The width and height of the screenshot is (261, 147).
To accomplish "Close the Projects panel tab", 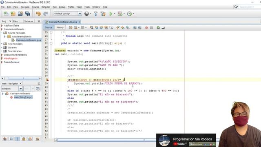I will [x=10, y=21].
